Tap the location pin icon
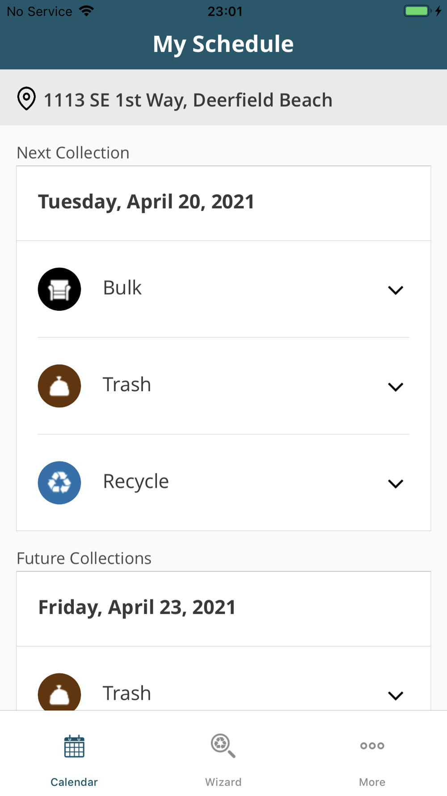 coord(26,98)
